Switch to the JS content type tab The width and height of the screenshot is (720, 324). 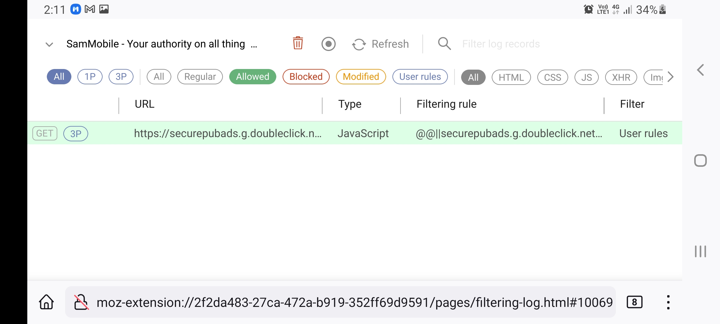coord(586,77)
